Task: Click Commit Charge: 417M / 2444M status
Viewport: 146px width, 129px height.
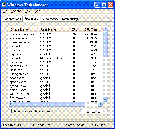Action: [85, 125]
